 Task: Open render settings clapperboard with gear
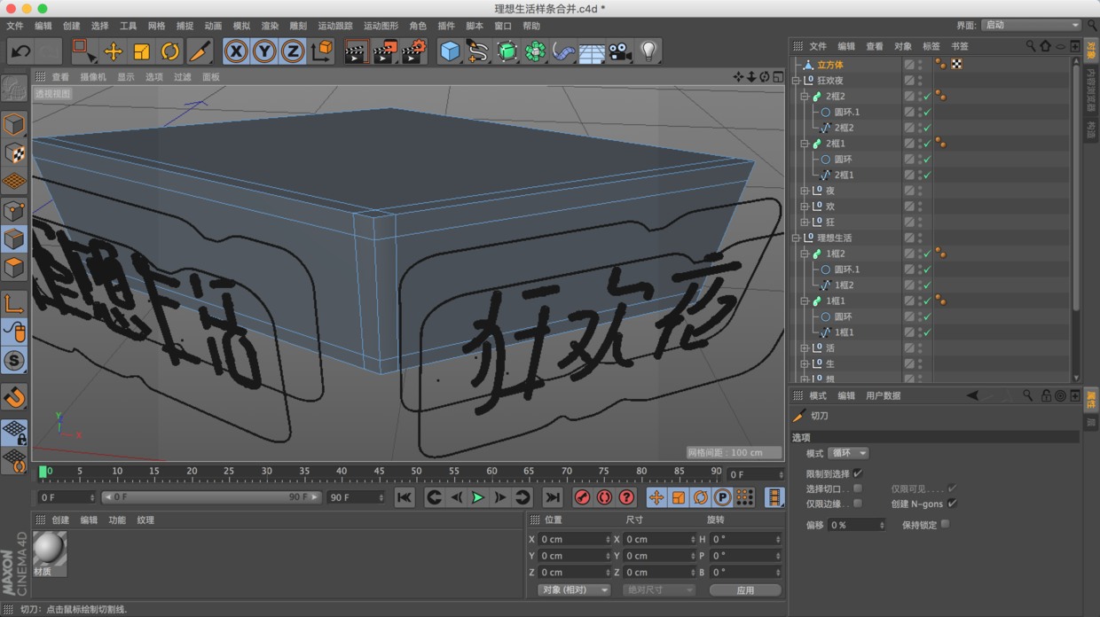click(x=413, y=51)
